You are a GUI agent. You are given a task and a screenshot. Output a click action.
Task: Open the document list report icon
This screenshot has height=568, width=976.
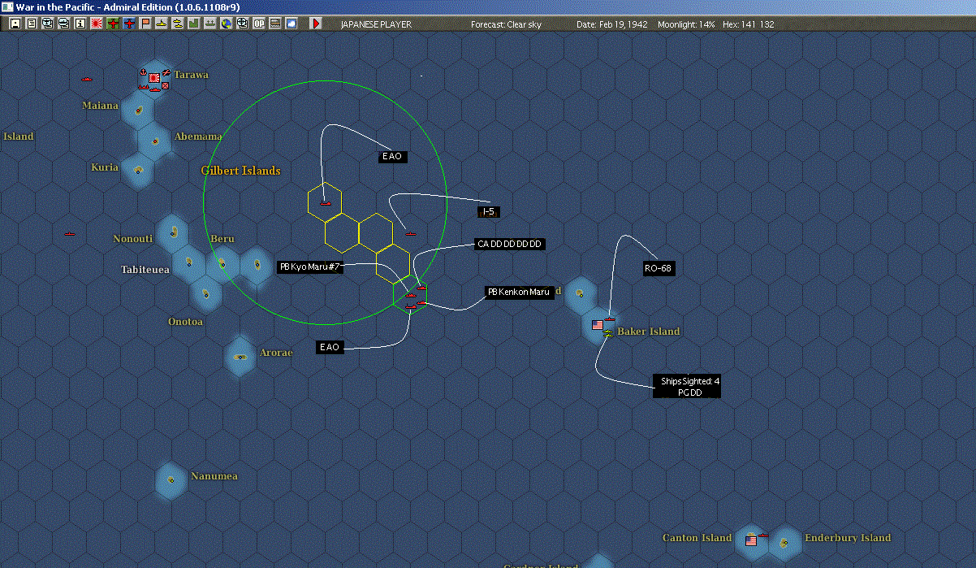click(32, 24)
